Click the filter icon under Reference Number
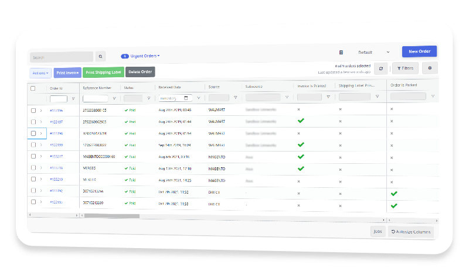469x275 pixels. click(x=114, y=98)
